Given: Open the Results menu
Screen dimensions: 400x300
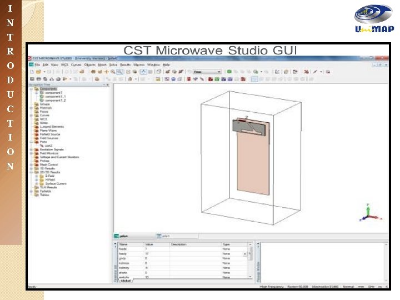Looking at the screenshot, I should 125,65.
